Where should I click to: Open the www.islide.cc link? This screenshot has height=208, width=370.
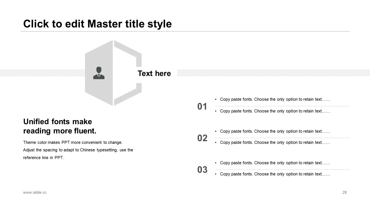click(x=35, y=192)
